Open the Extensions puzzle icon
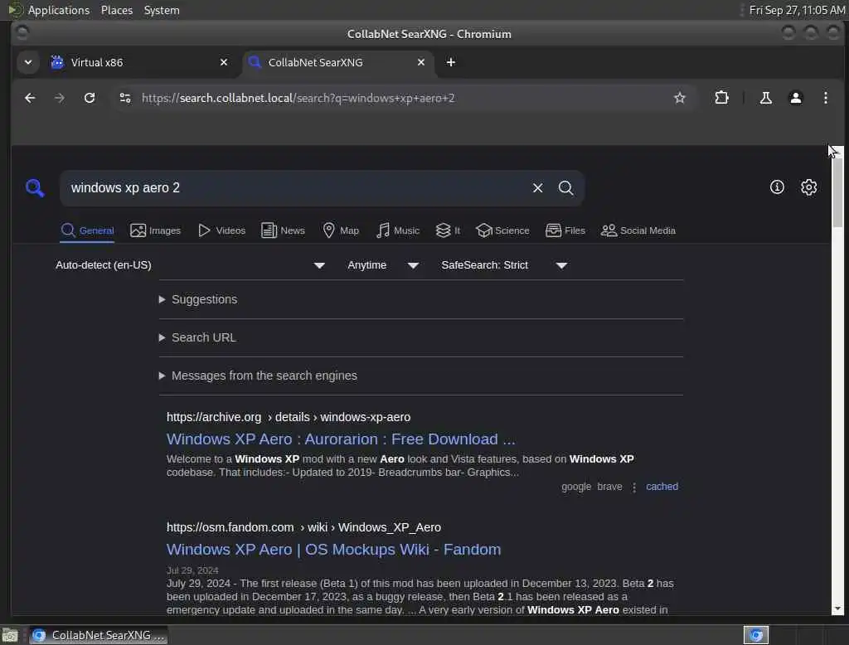 pyautogui.click(x=722, y=98)
